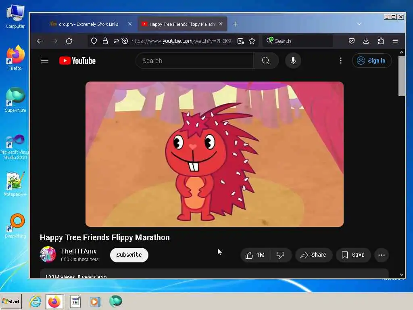The width and height of the screenshot is (413, 310).
Task: Open TheHTFAmv channel name link
Action: point(79,251)
